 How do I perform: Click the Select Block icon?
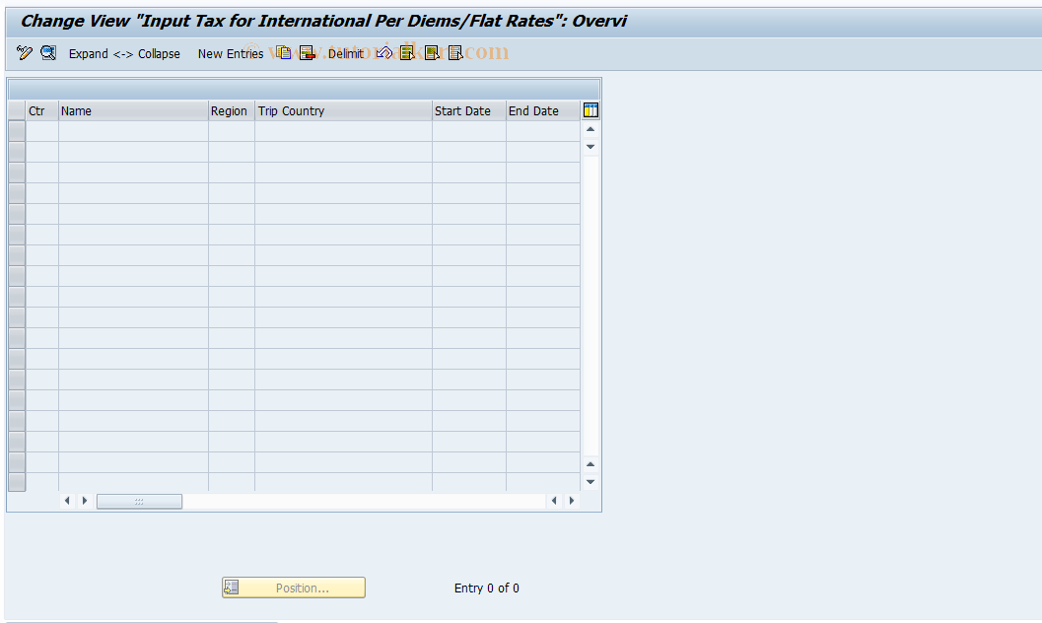[x=431, y=53]
